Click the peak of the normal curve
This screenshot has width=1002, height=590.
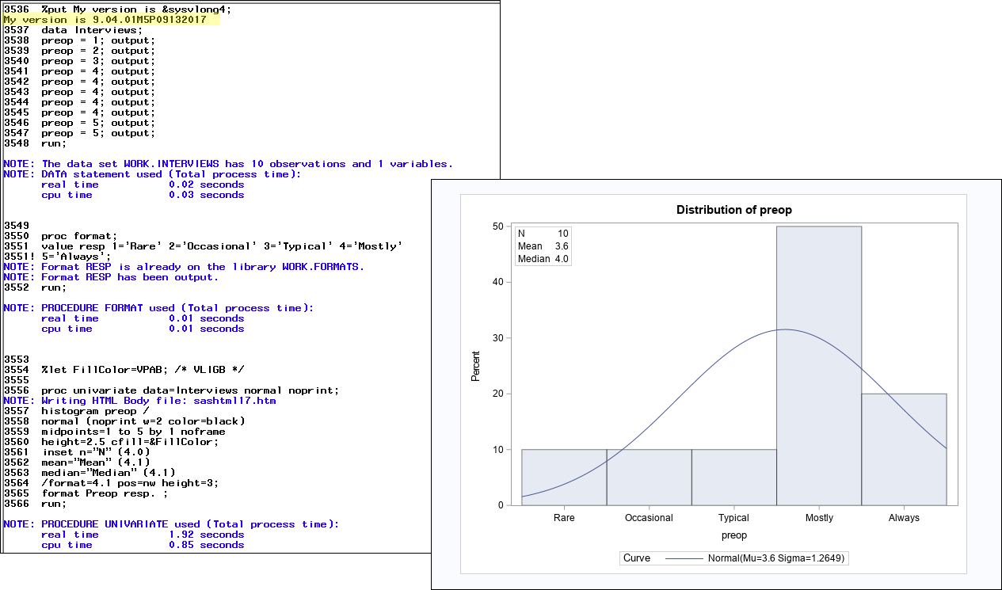point(784,329)
